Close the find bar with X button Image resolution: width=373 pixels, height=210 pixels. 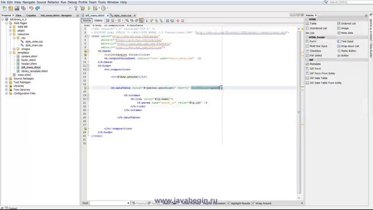[302, 204]
